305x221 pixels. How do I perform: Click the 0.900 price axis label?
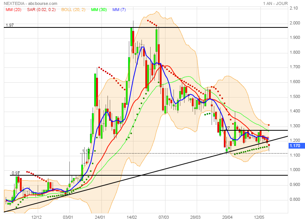coord(295,184)
